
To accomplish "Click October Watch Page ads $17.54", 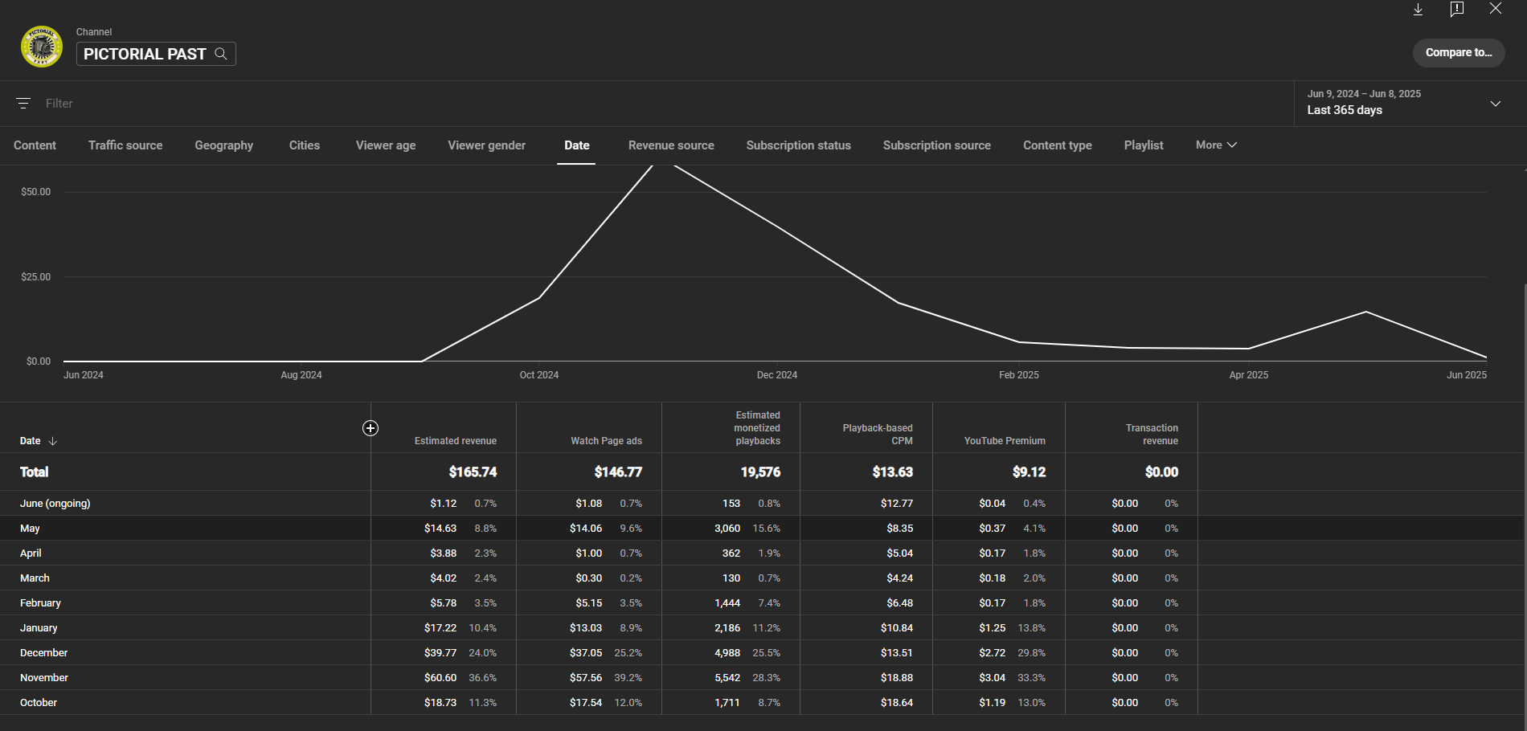I will pyautogui.click(x=586, y=703).
